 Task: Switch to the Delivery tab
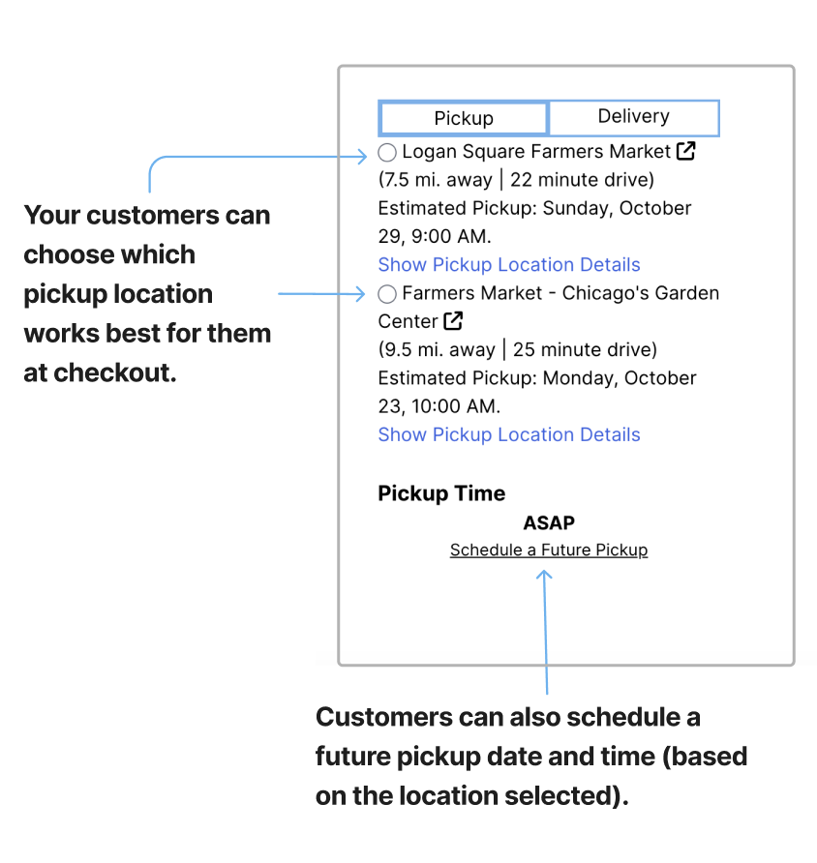coord(633,117)
